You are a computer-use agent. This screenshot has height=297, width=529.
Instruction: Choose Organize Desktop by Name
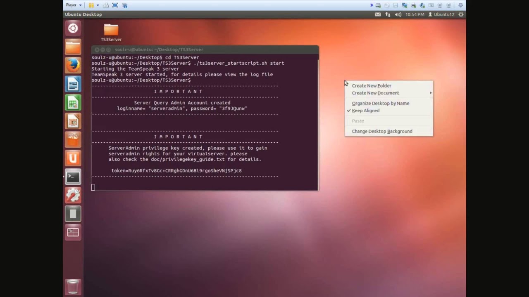[380, 103]
